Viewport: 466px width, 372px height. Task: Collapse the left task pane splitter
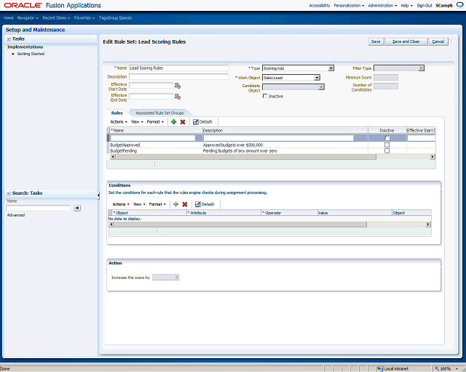pos(98,195)
